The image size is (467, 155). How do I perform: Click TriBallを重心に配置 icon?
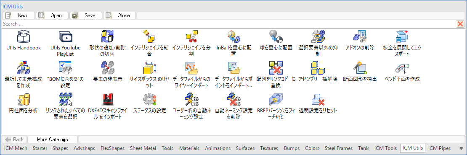pyautogui.click(x=234, y=37)
